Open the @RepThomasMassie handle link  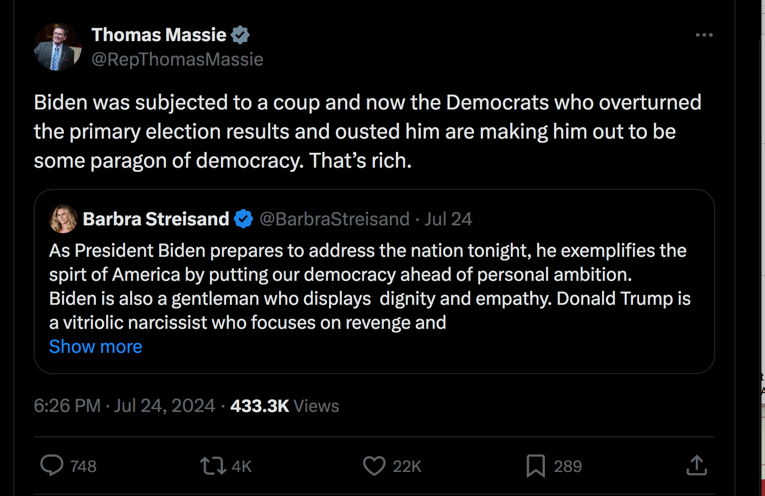[177, 60]
